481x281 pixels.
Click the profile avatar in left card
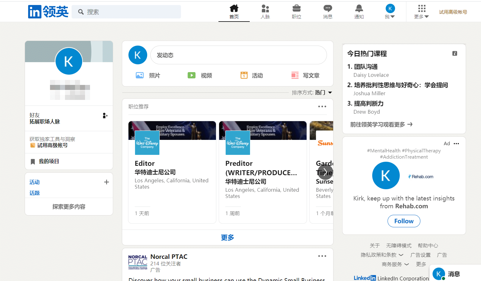tap(69, 61)
